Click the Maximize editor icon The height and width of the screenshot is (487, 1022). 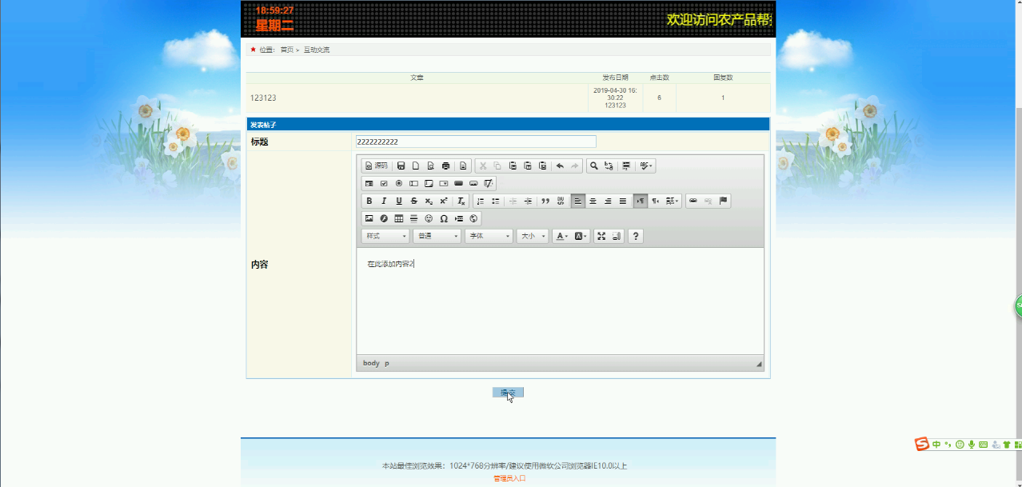[601, 236]
